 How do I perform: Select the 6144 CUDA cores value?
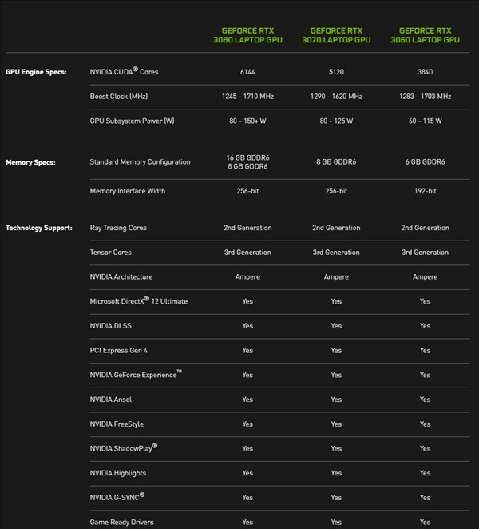pos(247,72)
